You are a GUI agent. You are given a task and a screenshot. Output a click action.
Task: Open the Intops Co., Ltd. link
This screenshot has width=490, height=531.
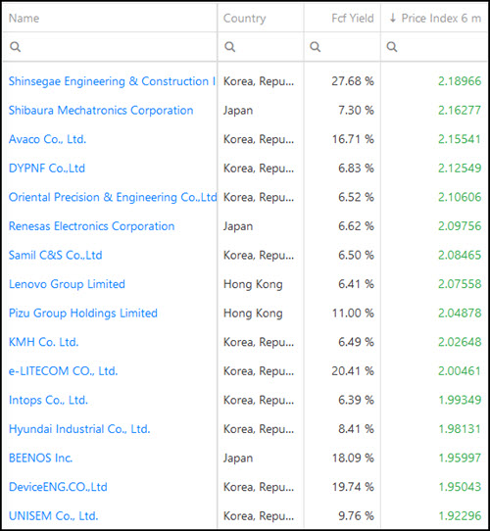[x=48, y=401]
